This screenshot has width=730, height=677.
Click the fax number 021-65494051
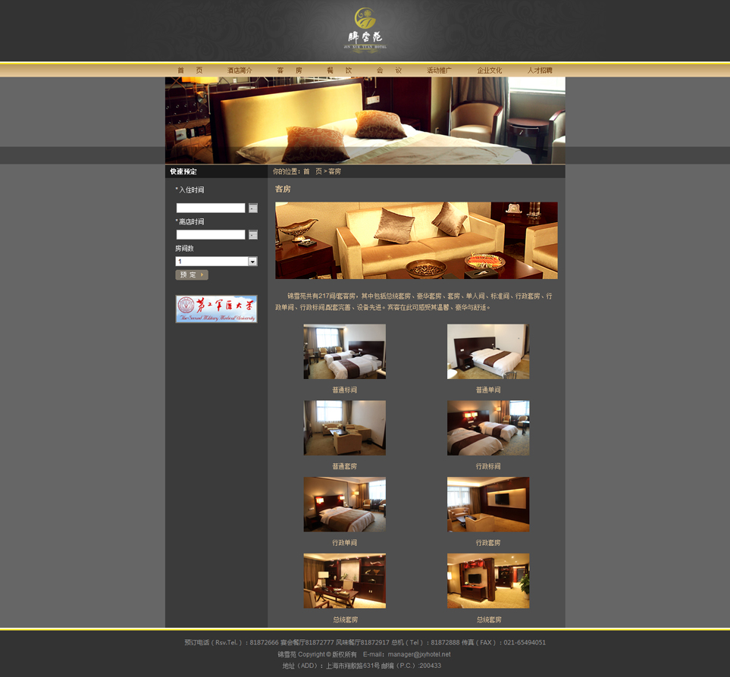[525, 643]
